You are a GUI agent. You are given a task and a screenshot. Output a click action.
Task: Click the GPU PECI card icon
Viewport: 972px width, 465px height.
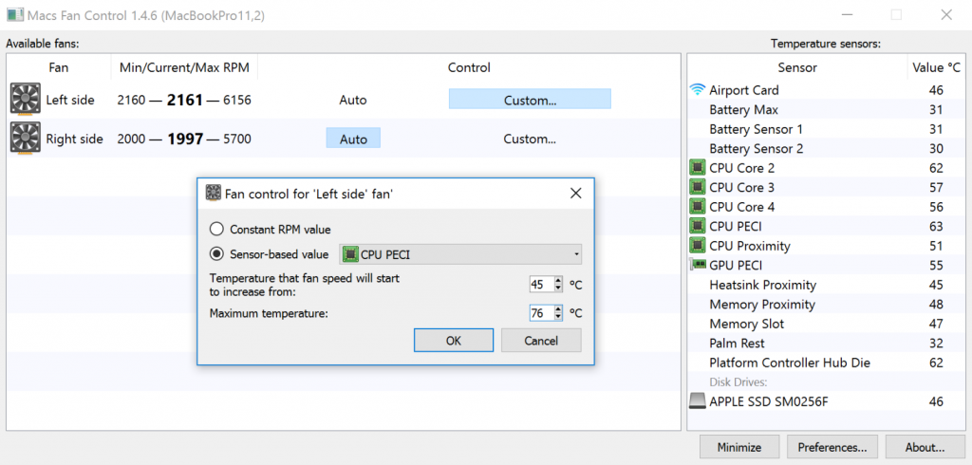click(x=698, y=266)
